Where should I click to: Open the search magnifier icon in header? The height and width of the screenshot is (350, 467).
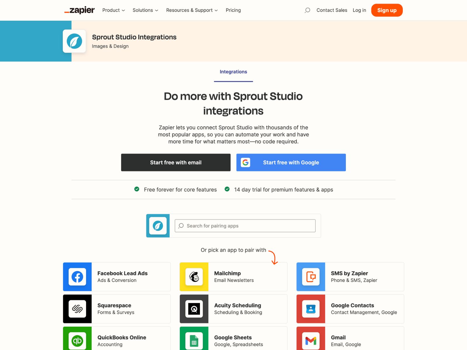(x=307, y=10)
